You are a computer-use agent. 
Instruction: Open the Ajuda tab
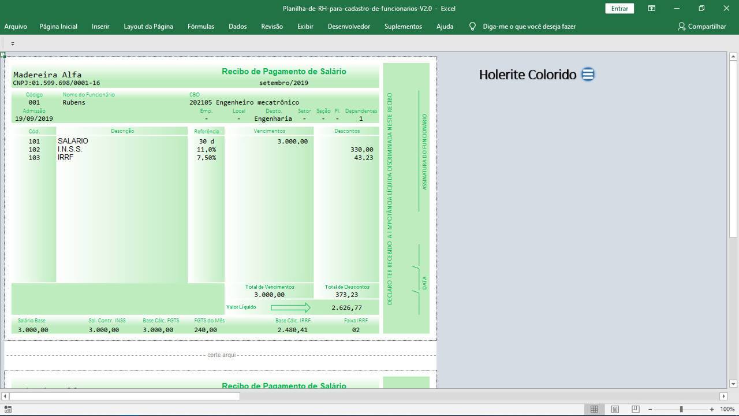tap(445, 27)
